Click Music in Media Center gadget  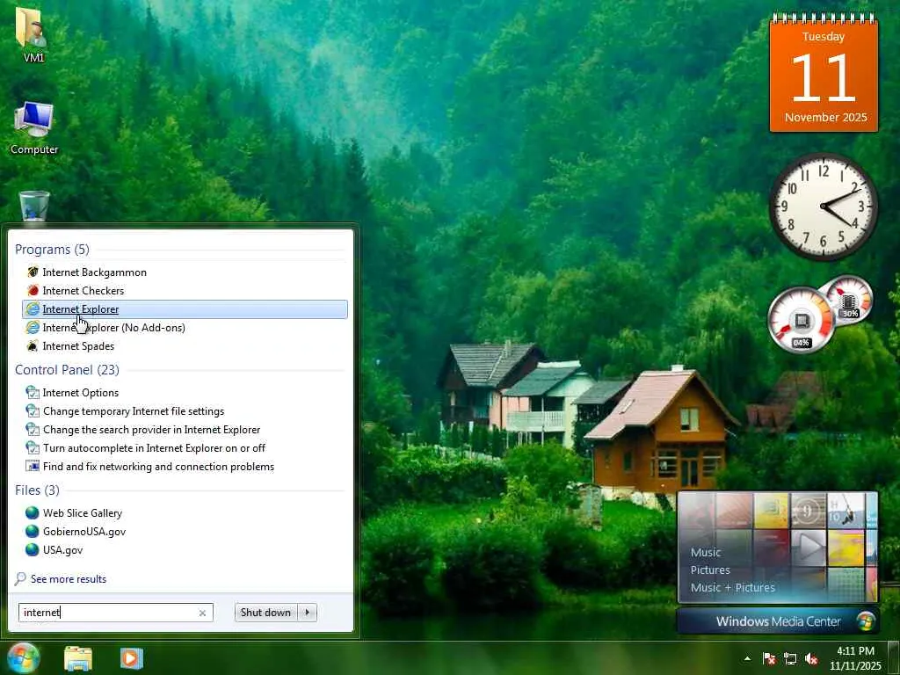[706, 552]
